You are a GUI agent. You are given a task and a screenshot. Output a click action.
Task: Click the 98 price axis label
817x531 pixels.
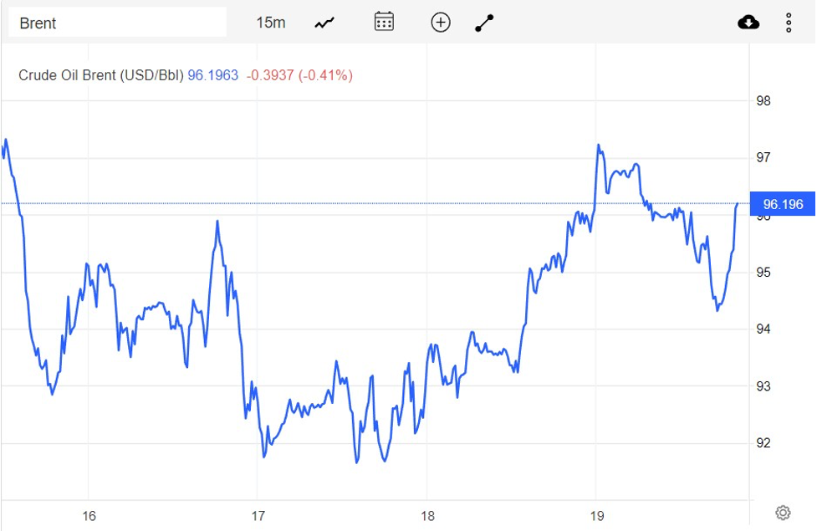pos(763,101)
